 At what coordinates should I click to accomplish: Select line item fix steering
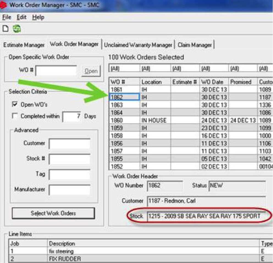click(x=141, y=251)
